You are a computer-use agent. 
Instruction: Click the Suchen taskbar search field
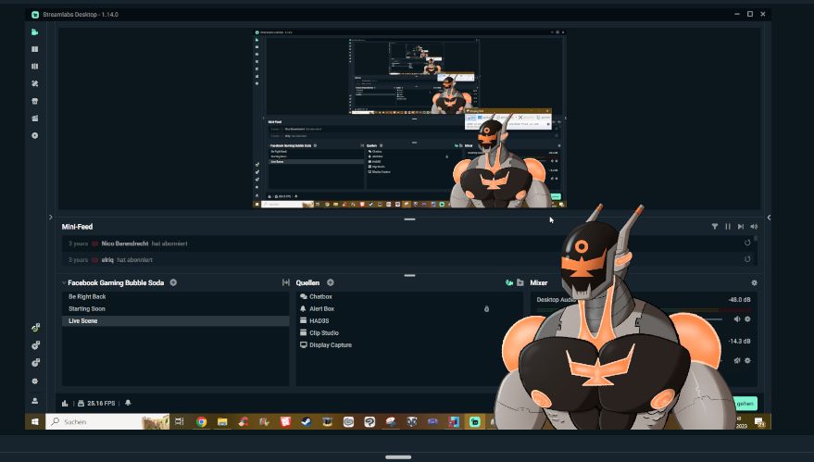(107, 422)
